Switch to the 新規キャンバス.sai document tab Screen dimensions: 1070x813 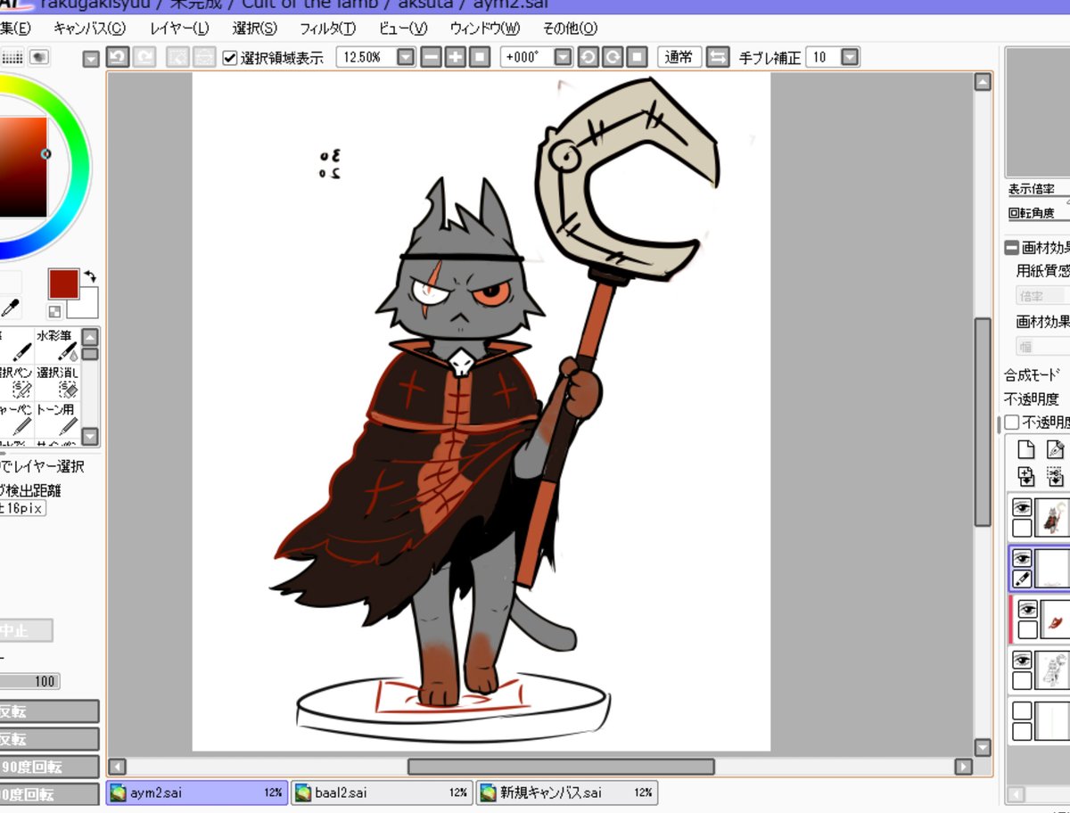click(x=567, y=792)
